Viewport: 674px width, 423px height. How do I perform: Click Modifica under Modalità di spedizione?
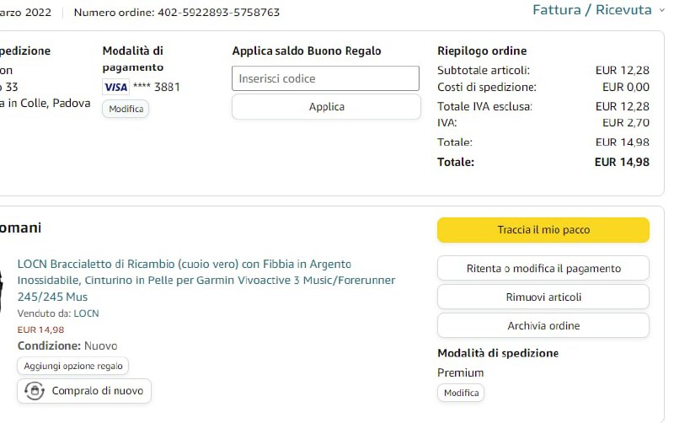pos(461,393)
